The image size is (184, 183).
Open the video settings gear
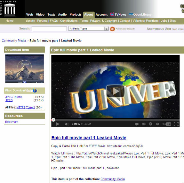tap(150, 124)
